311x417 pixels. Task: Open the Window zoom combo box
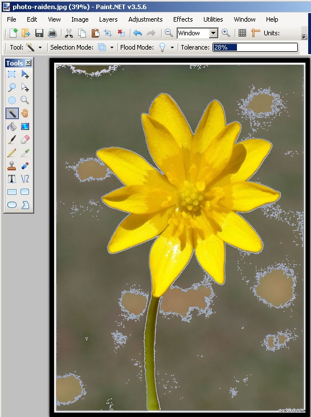point(197,33)
